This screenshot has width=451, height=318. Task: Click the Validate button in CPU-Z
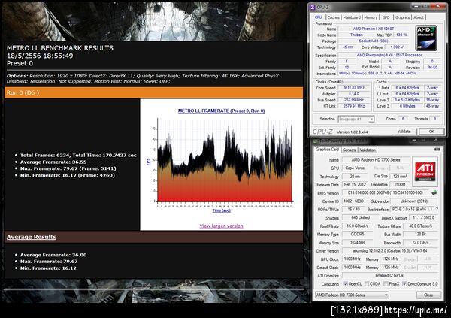click(x=404, y=132)
